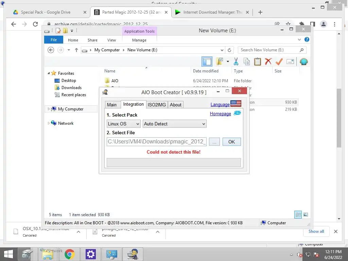Expand the folder options dropdown arrow
This screenshot has width=348, height=261.
point(228,62)
